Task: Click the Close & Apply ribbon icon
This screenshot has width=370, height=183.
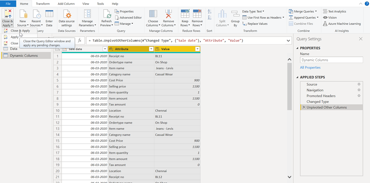Action: [8, 14]
